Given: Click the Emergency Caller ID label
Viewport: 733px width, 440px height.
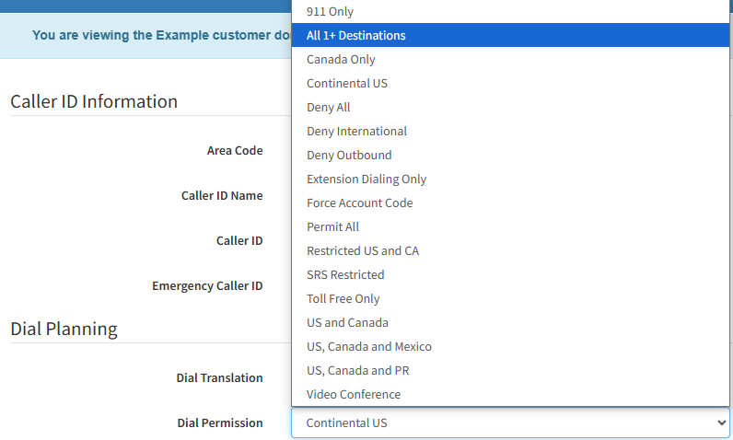Looking at the screenshot, I should pyautogui.click(x=207, y=286).
